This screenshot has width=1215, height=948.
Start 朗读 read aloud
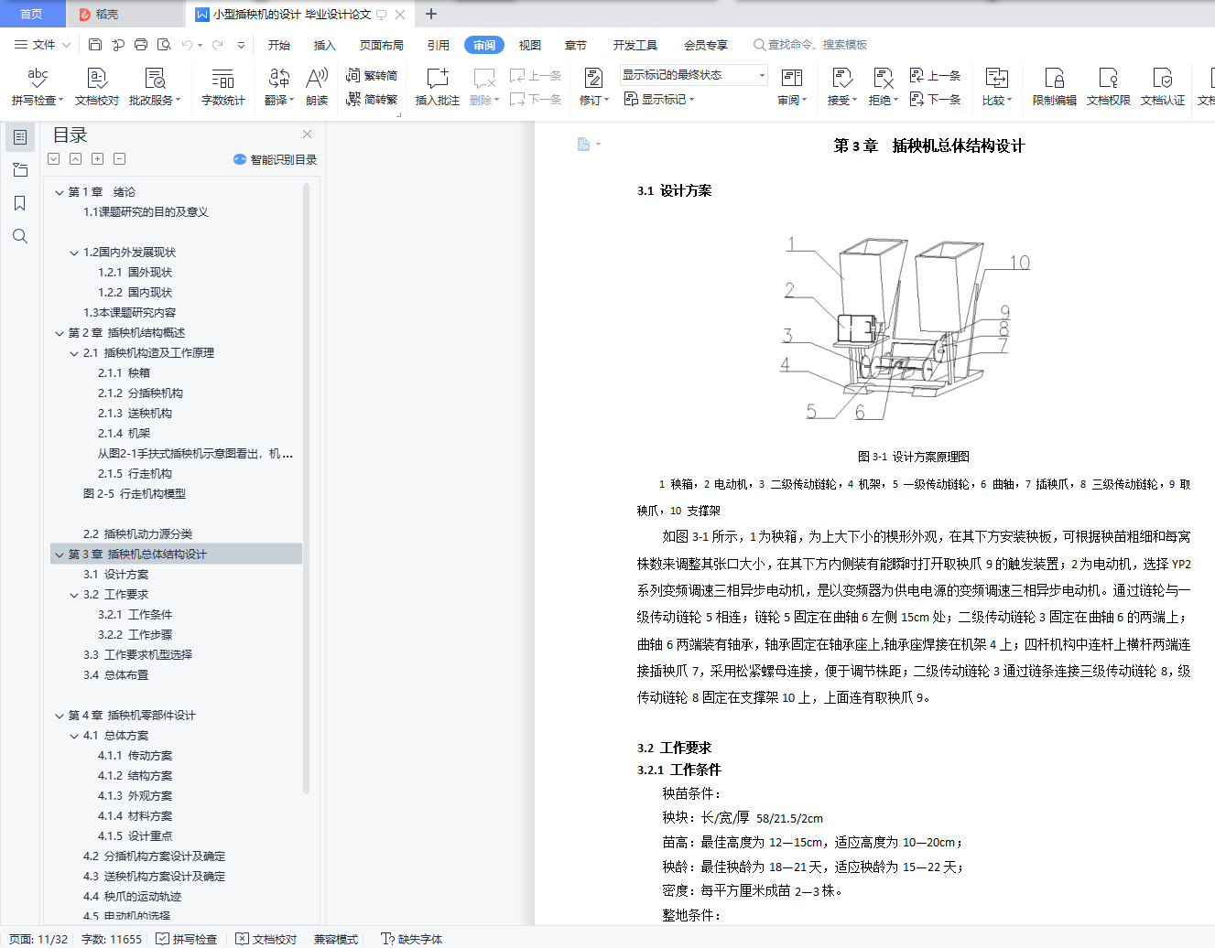tap(317, 86)
